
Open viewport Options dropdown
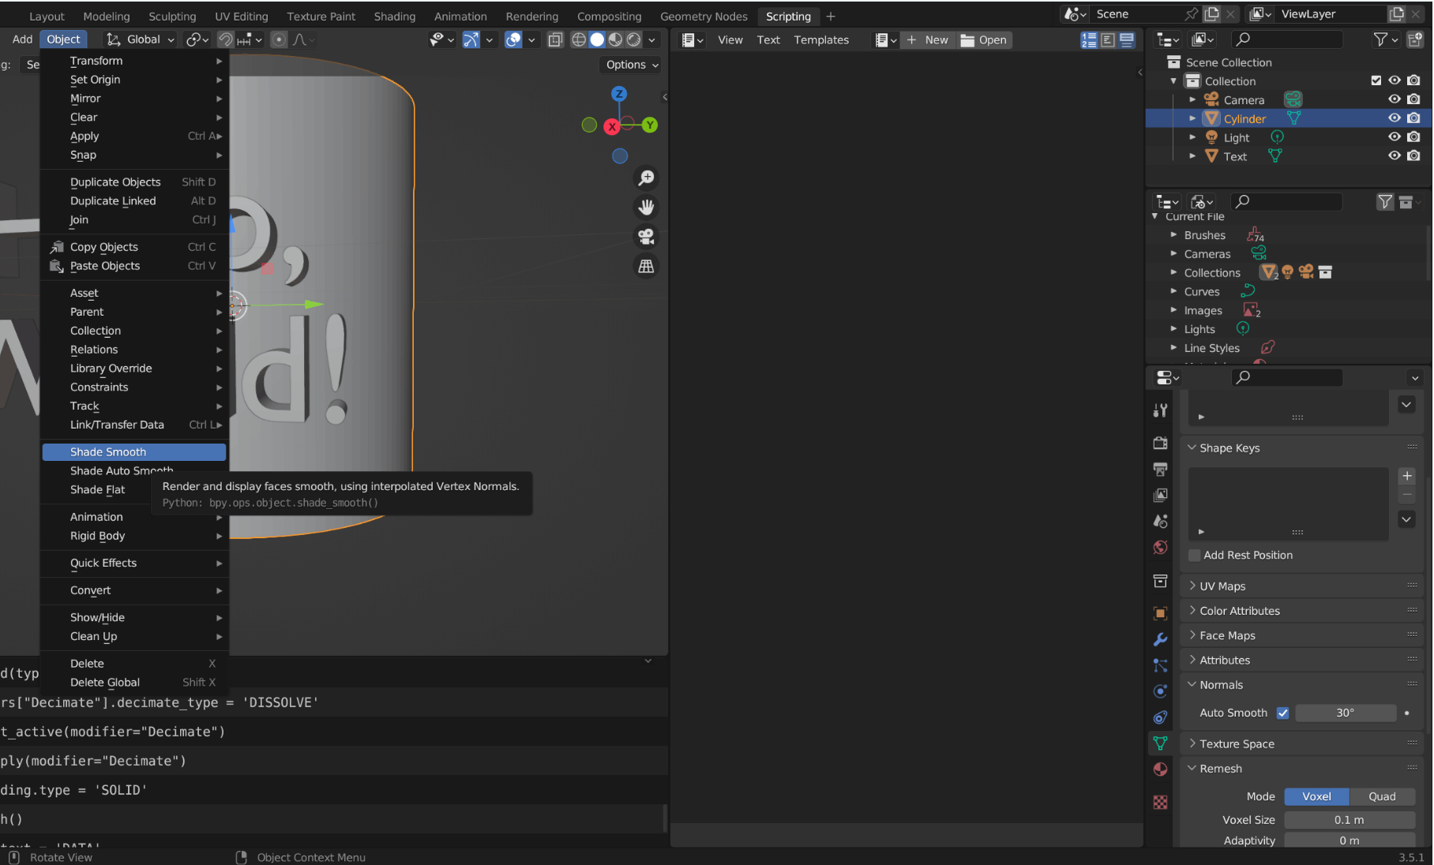click(x=633, y=65)
